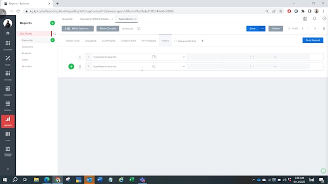This screenshot has height=184, width=328.
Task: Open the settings gear in header
Action: pos(324,19)
